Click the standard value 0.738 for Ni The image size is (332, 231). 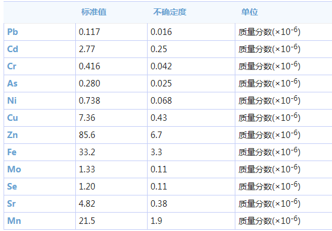click(x=89, y=101)
